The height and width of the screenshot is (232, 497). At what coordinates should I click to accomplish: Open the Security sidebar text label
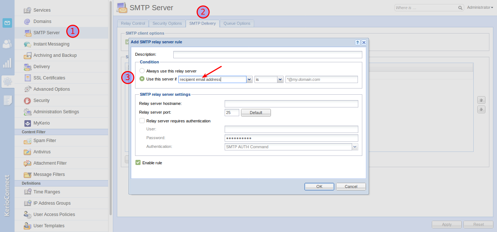click(42, 101)
